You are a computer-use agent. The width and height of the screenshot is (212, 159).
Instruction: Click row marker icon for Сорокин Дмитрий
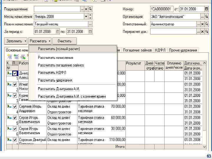pyautogui.click(x=9, y=140)
